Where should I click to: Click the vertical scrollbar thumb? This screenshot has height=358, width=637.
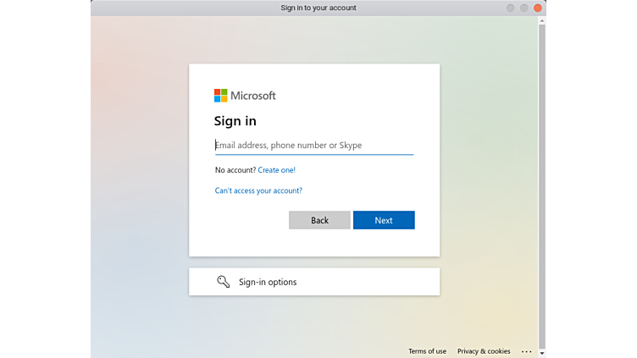click(542, 186)
